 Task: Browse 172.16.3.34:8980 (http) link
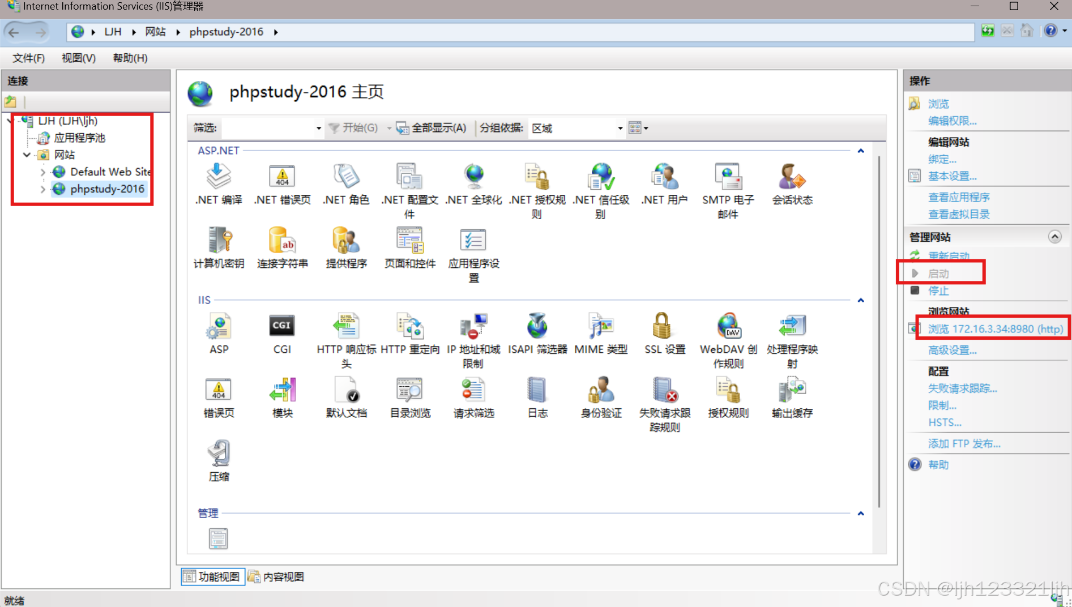(995, 328)
